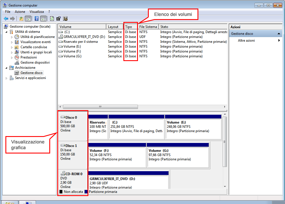Collapse the Utilità di sistema tree node
The image size is (285, 204).
pyautogui.click(x=6, y=32)
